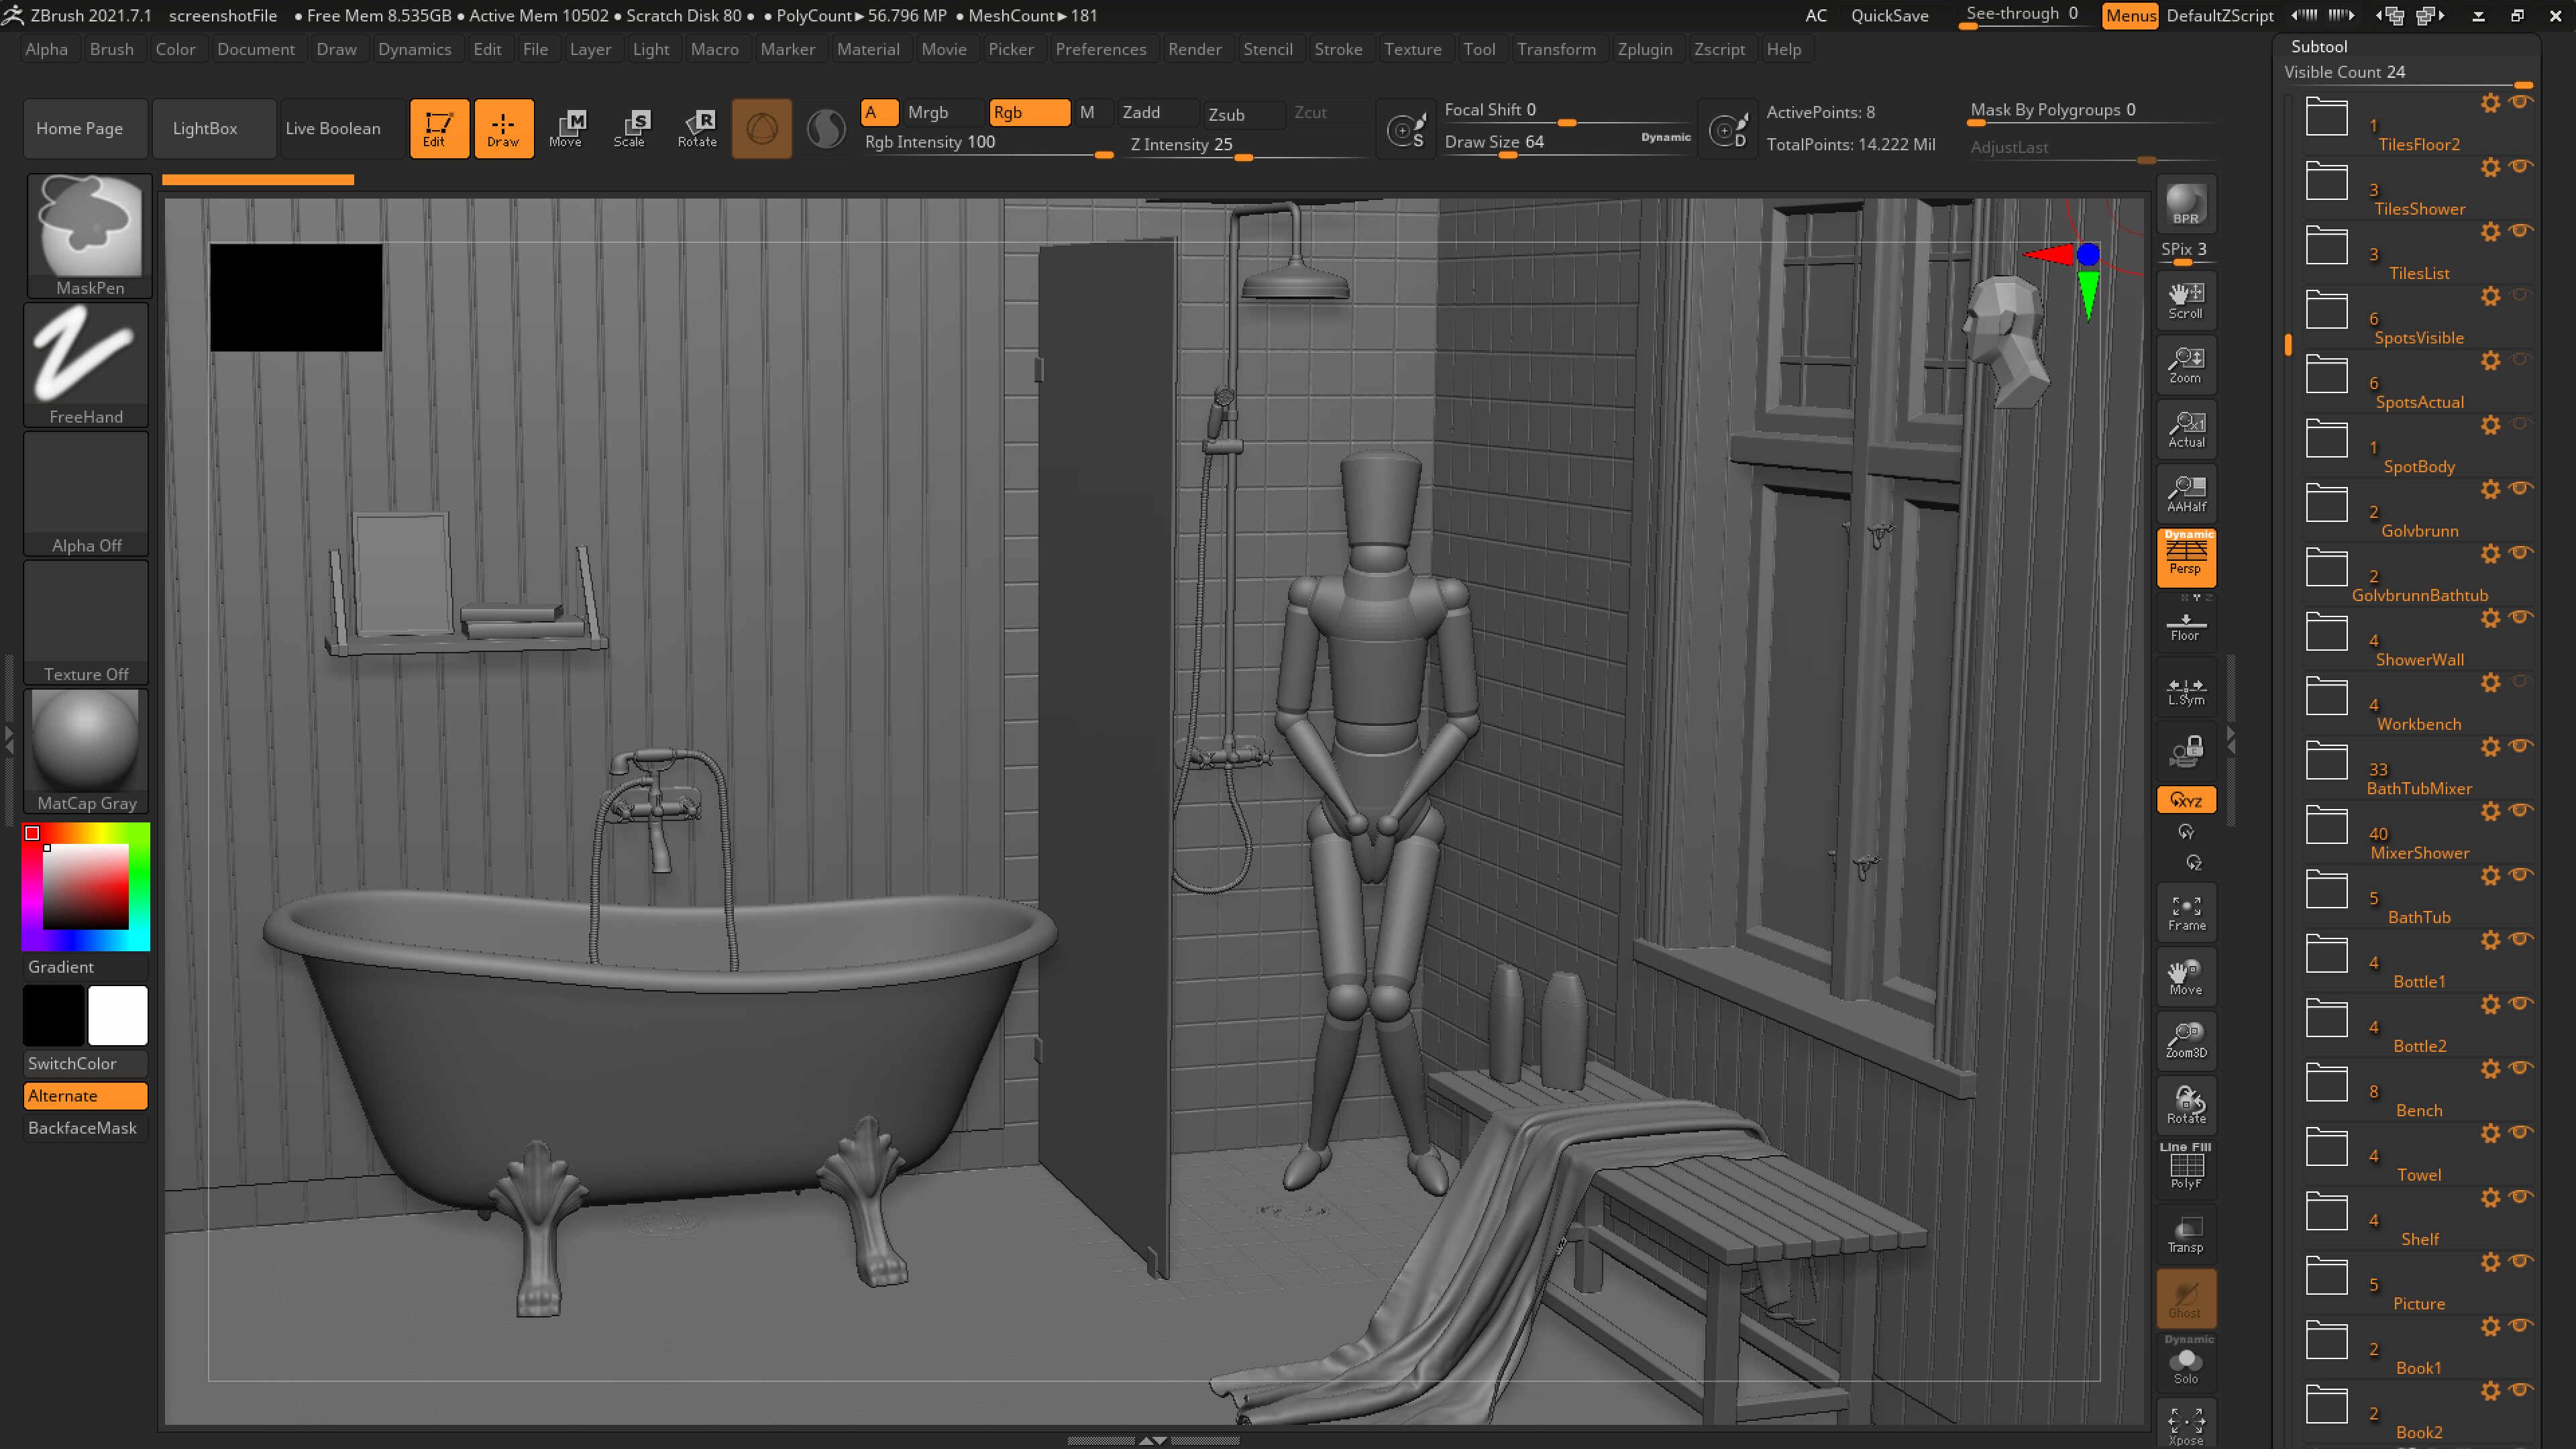The height and width of the screenshot is (1449, 2576).
Task: Expand the TilesList subtool folder
Action: click(2326, 245)
